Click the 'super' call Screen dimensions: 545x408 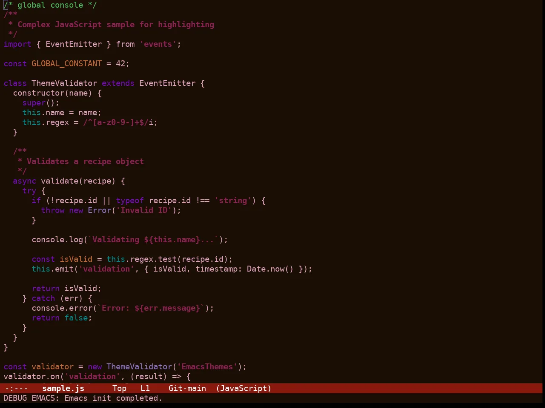coord(34,103)
